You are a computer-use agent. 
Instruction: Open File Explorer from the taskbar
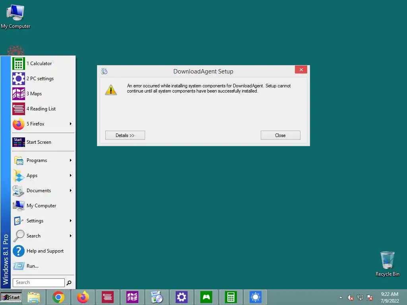coord(34,297)
